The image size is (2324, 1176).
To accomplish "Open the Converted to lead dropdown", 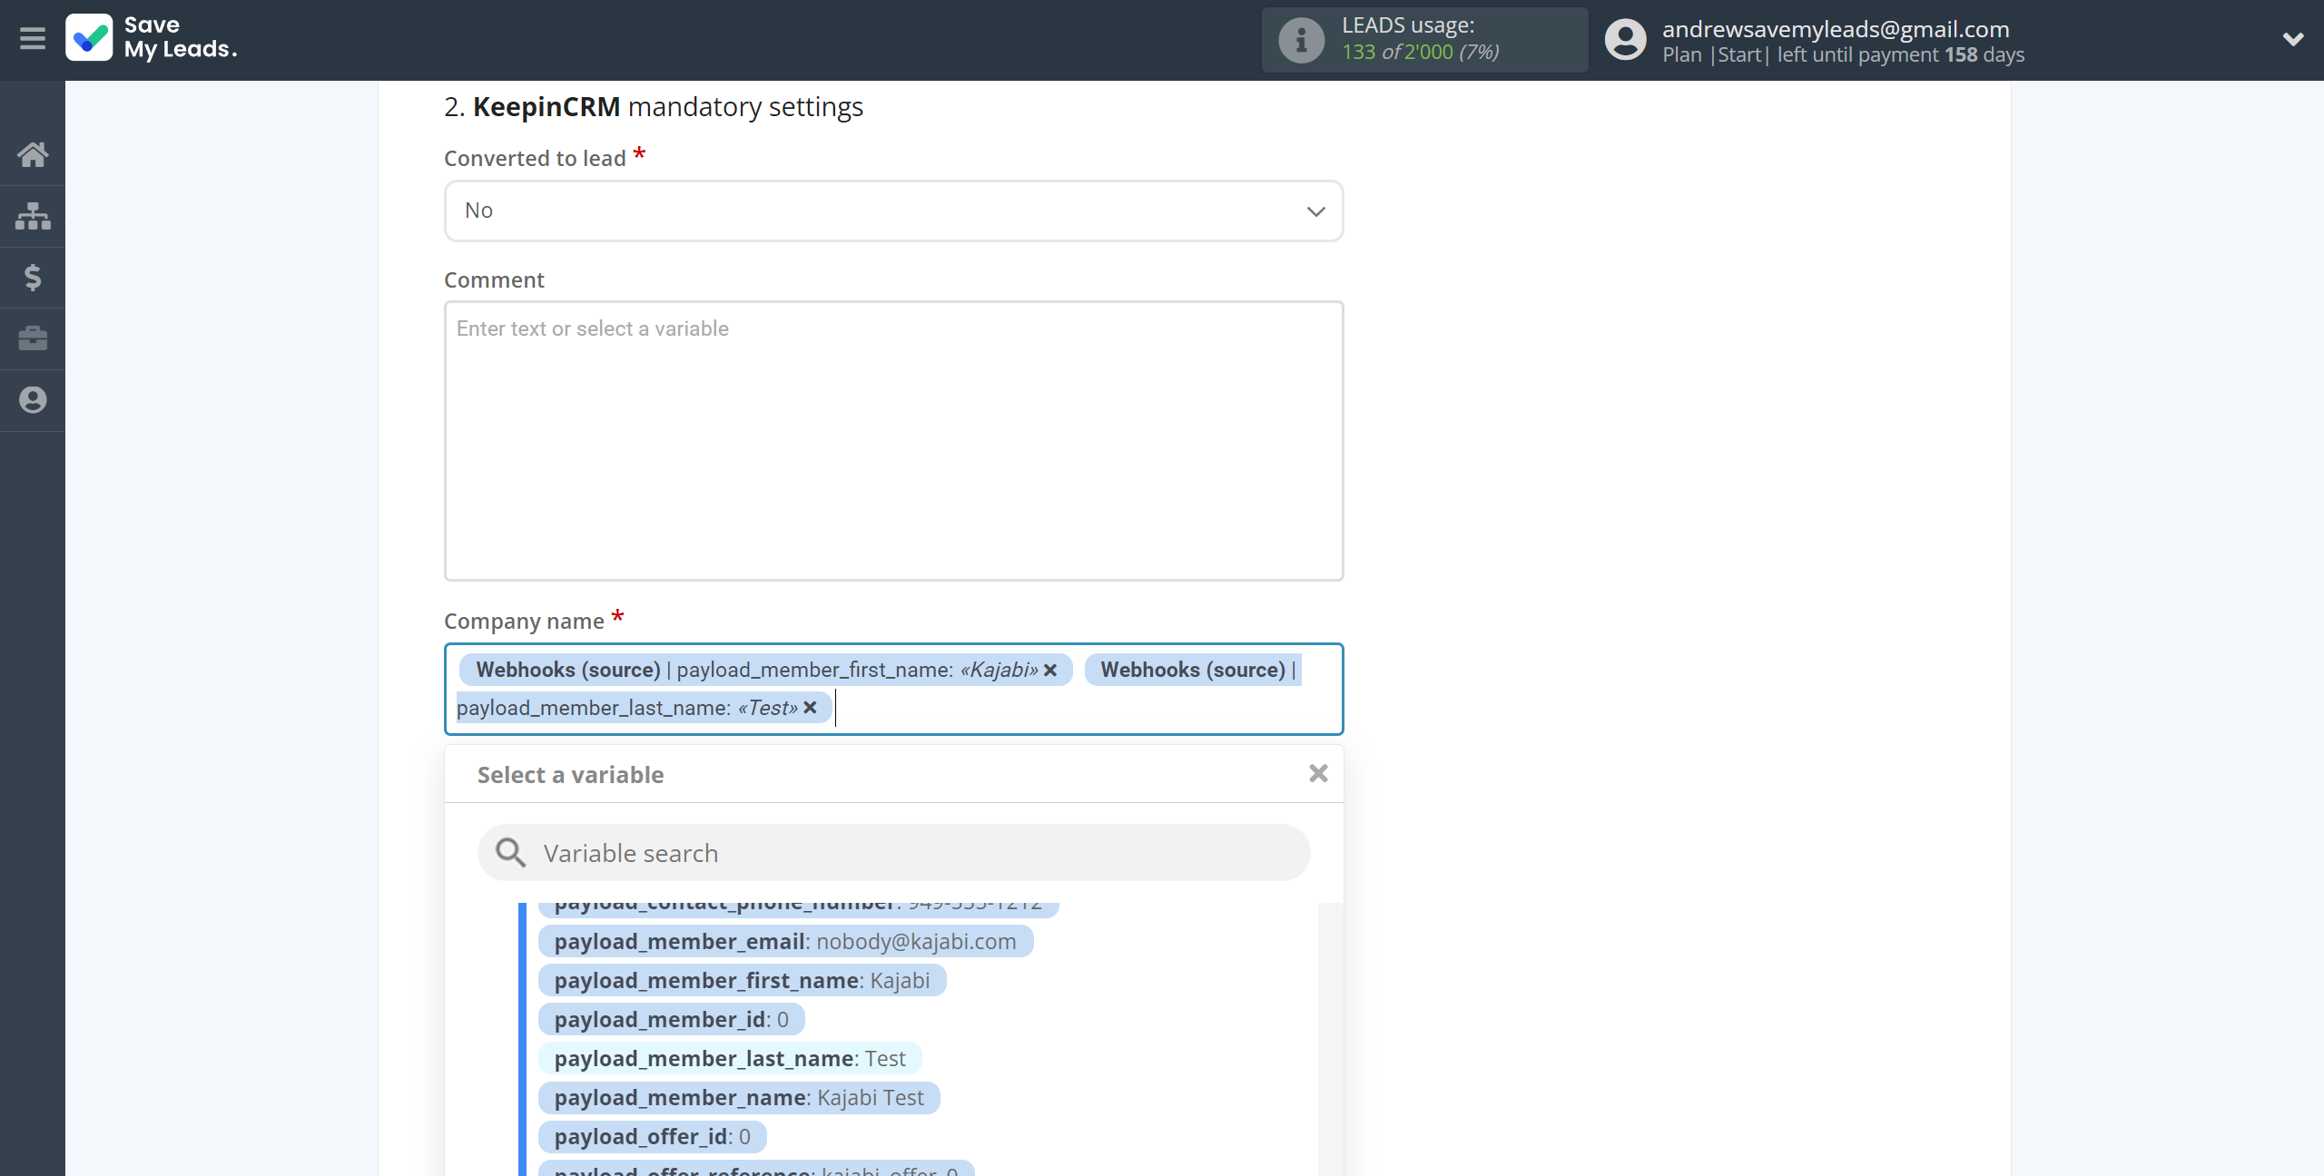I will pyautogui.click(x=893, y=211).
